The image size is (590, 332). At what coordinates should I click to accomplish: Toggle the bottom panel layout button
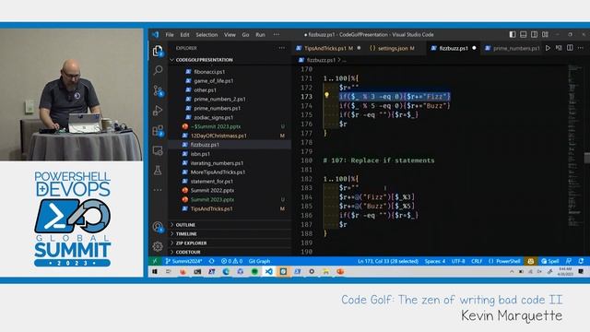[x=524, y=35]
